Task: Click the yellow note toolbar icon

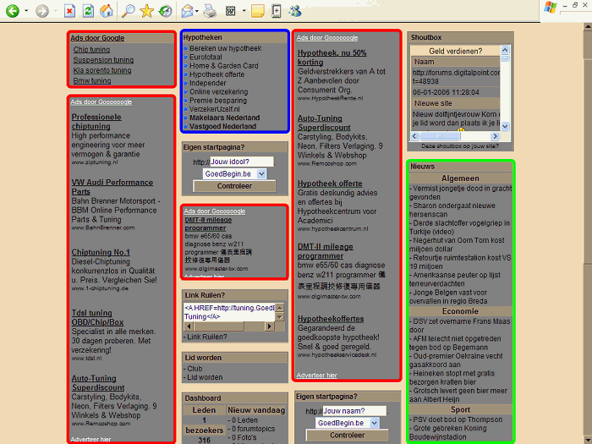Action: click(x=257, y=11)
